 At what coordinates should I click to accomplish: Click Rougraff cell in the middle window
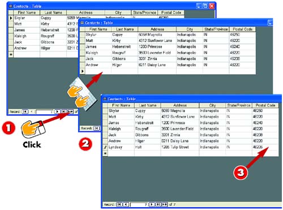[125, 53]
